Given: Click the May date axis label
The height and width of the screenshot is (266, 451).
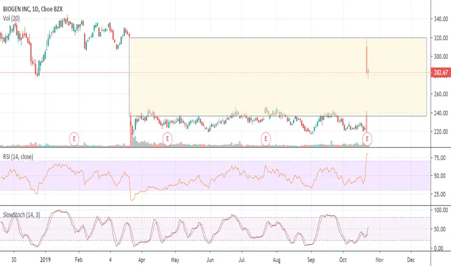Looking at the screenshot, I should tap(175, 260).
